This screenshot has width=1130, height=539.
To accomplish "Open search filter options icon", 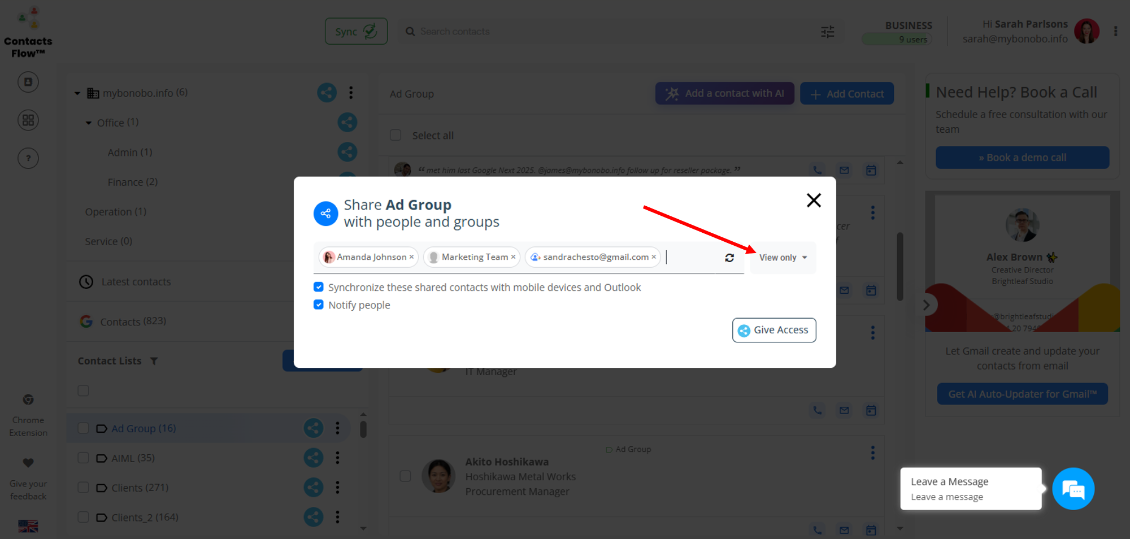I will click(x=827, y=32).
